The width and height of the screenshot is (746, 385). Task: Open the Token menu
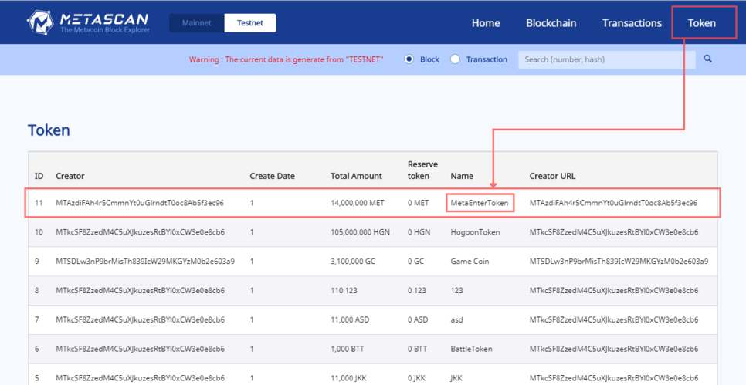[x=702, y=23]
